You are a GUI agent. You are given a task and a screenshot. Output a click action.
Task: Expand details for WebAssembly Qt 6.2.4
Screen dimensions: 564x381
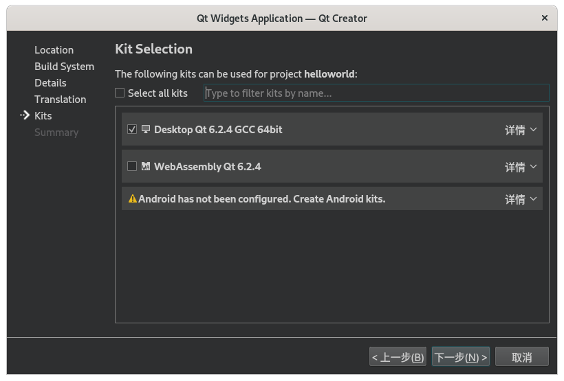521,167
